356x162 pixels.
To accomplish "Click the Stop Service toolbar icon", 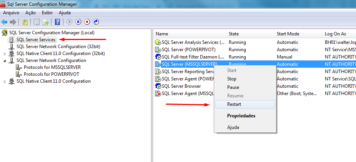I will pyautogui.click(x=87, y=22).
